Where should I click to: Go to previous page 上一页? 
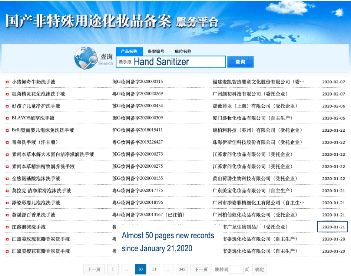click(x=93, y=269)
